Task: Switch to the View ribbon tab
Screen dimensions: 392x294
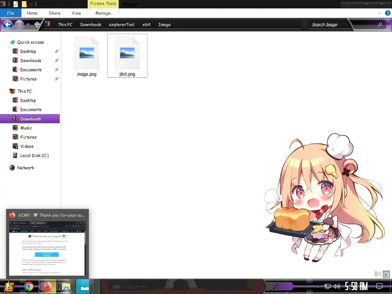Action: (x=76, y=13)
